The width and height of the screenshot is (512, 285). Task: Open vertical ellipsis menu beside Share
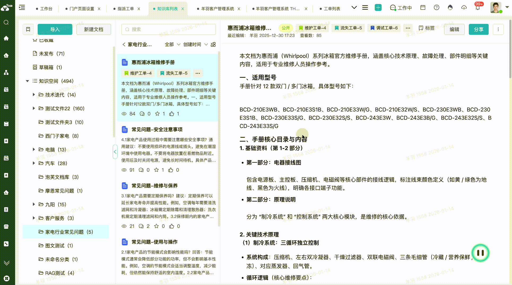pos(498,29)
